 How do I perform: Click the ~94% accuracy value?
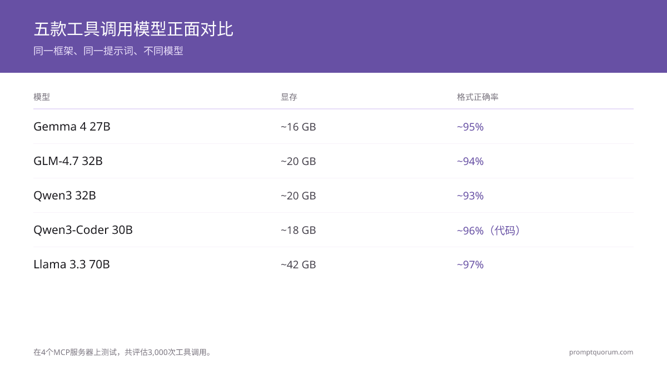tap(470, 161)
